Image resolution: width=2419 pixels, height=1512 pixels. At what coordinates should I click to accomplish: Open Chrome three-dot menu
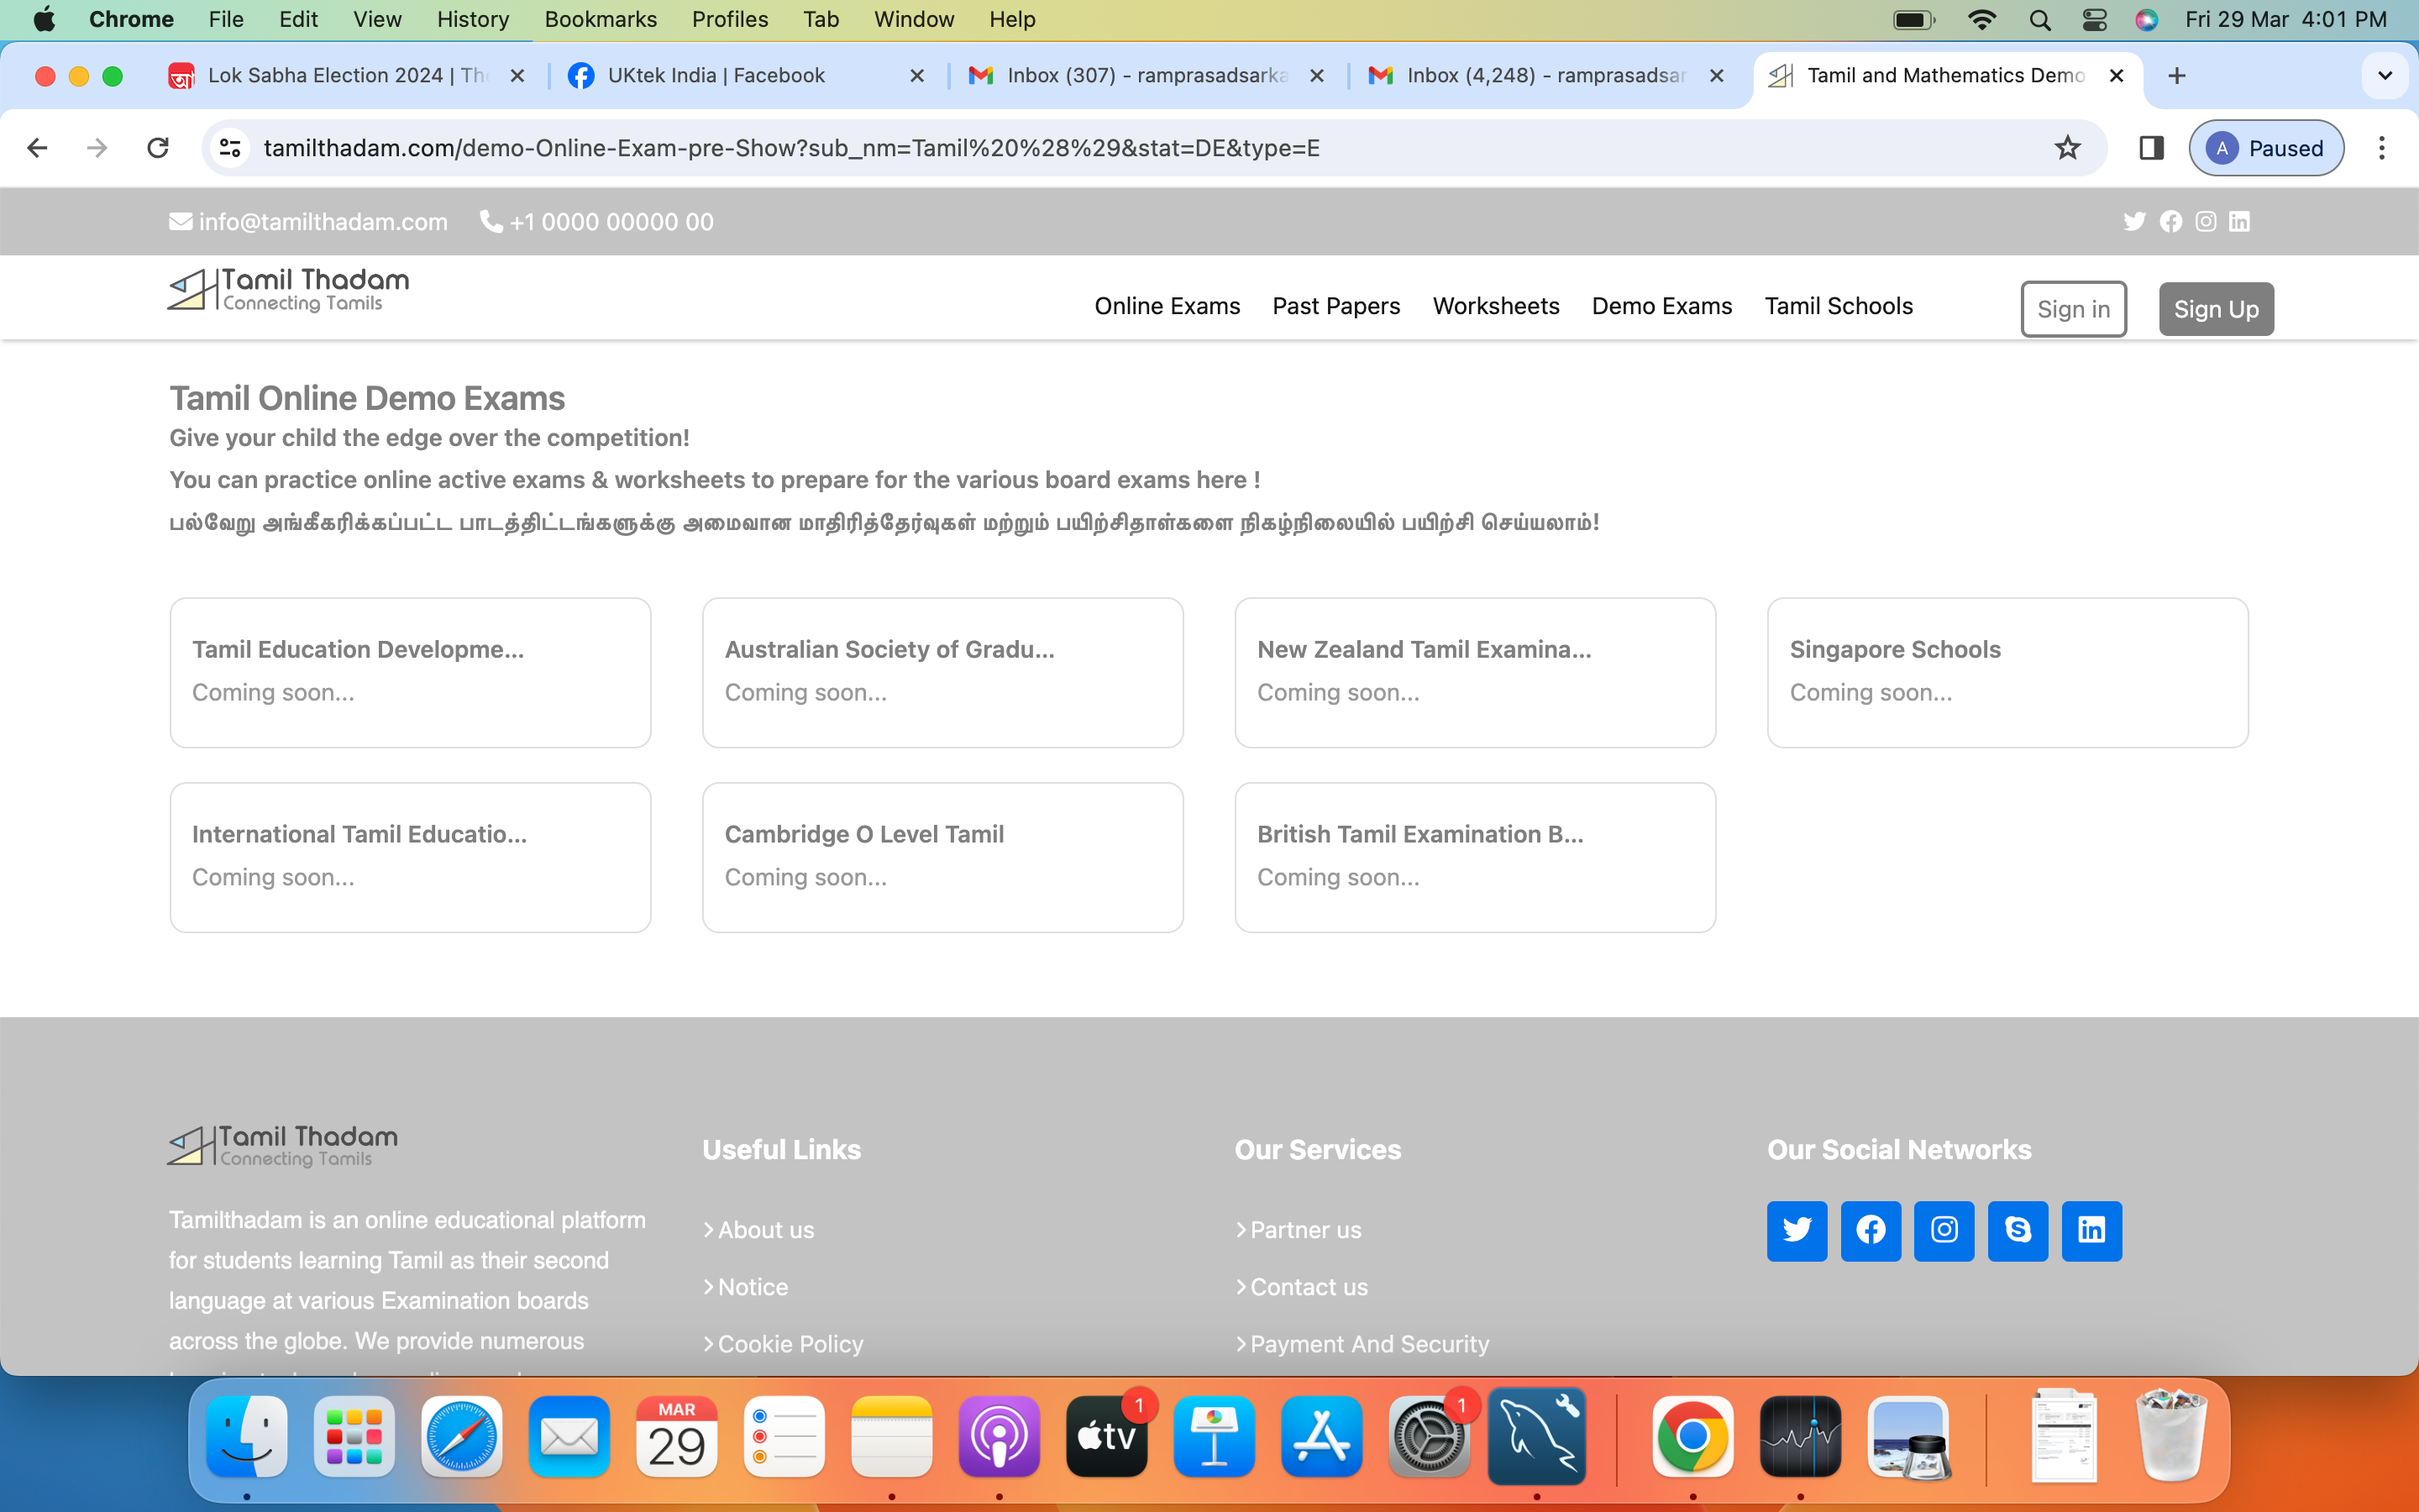coord(2382,148)
